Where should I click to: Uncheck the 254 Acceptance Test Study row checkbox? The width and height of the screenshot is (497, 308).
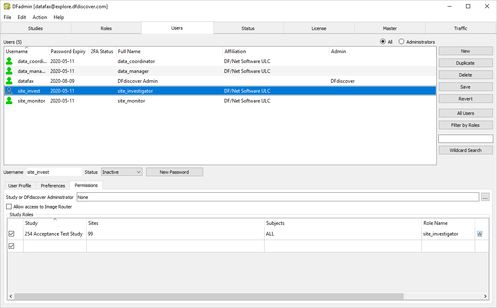click(12, 234)
